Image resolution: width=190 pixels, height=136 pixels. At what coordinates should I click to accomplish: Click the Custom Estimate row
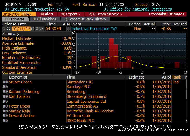pos(37,72)
